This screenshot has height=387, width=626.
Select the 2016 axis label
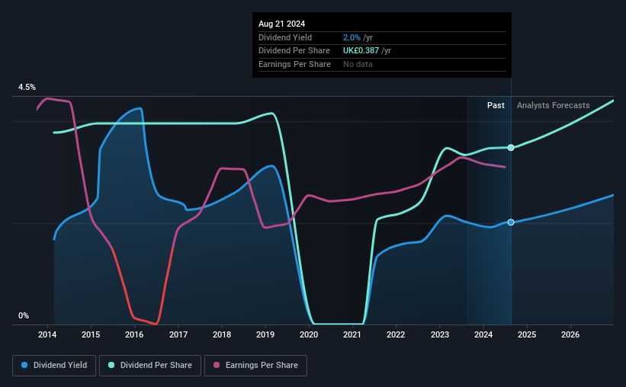[x=134, y=334]
